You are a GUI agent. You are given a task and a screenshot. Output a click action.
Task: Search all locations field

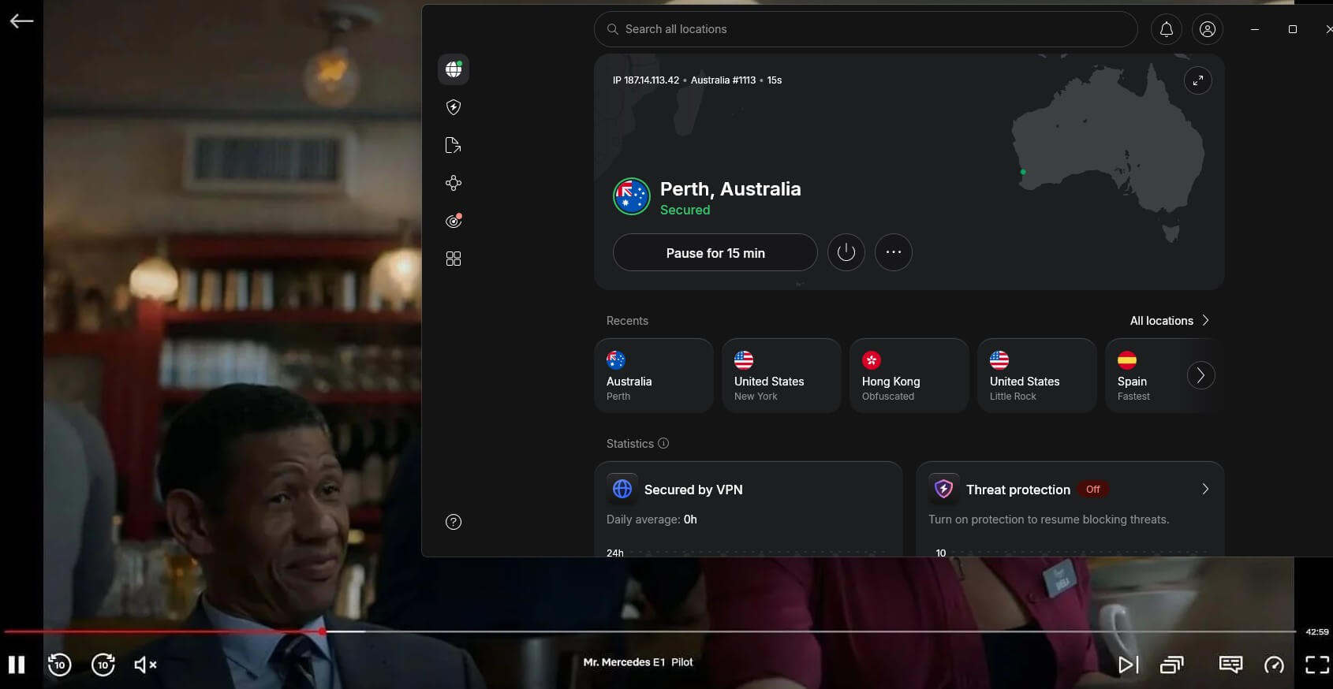[866, 29]
